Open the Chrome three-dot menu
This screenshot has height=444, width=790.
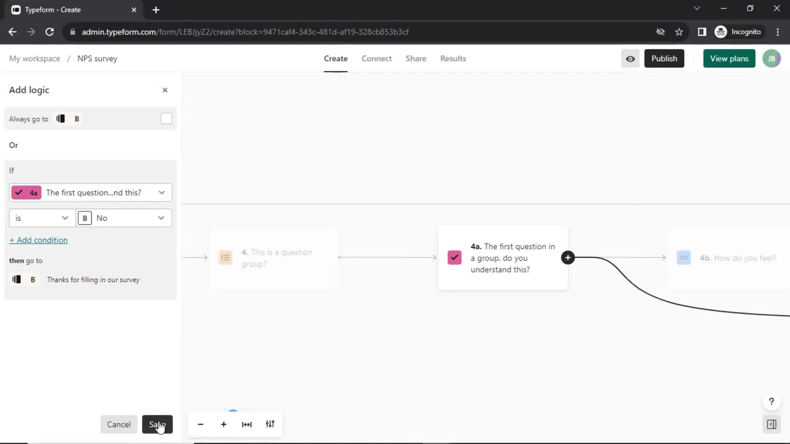pos(778,32)
